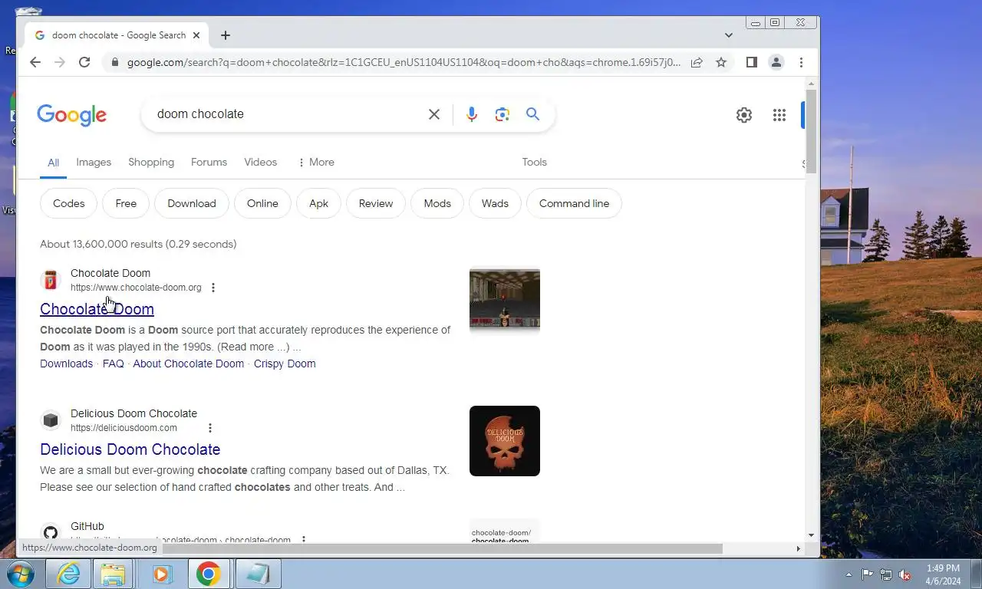Image resolution: width=982 pixels, height=589 pixels.
Task: Open the Downloads sitelink
Action: [66, 364]
